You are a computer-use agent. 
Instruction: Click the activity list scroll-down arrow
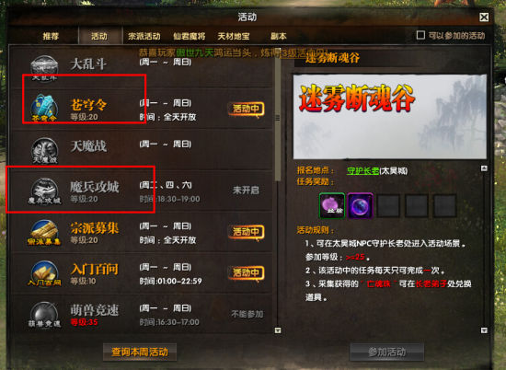(x=278, y=330)
